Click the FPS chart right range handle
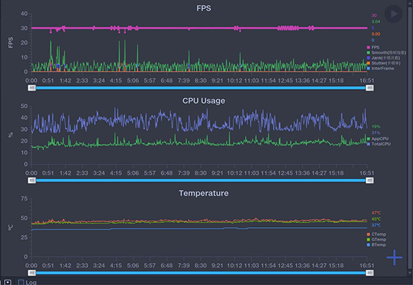Screen dimensions: 413x285 (x=370, y=88)
